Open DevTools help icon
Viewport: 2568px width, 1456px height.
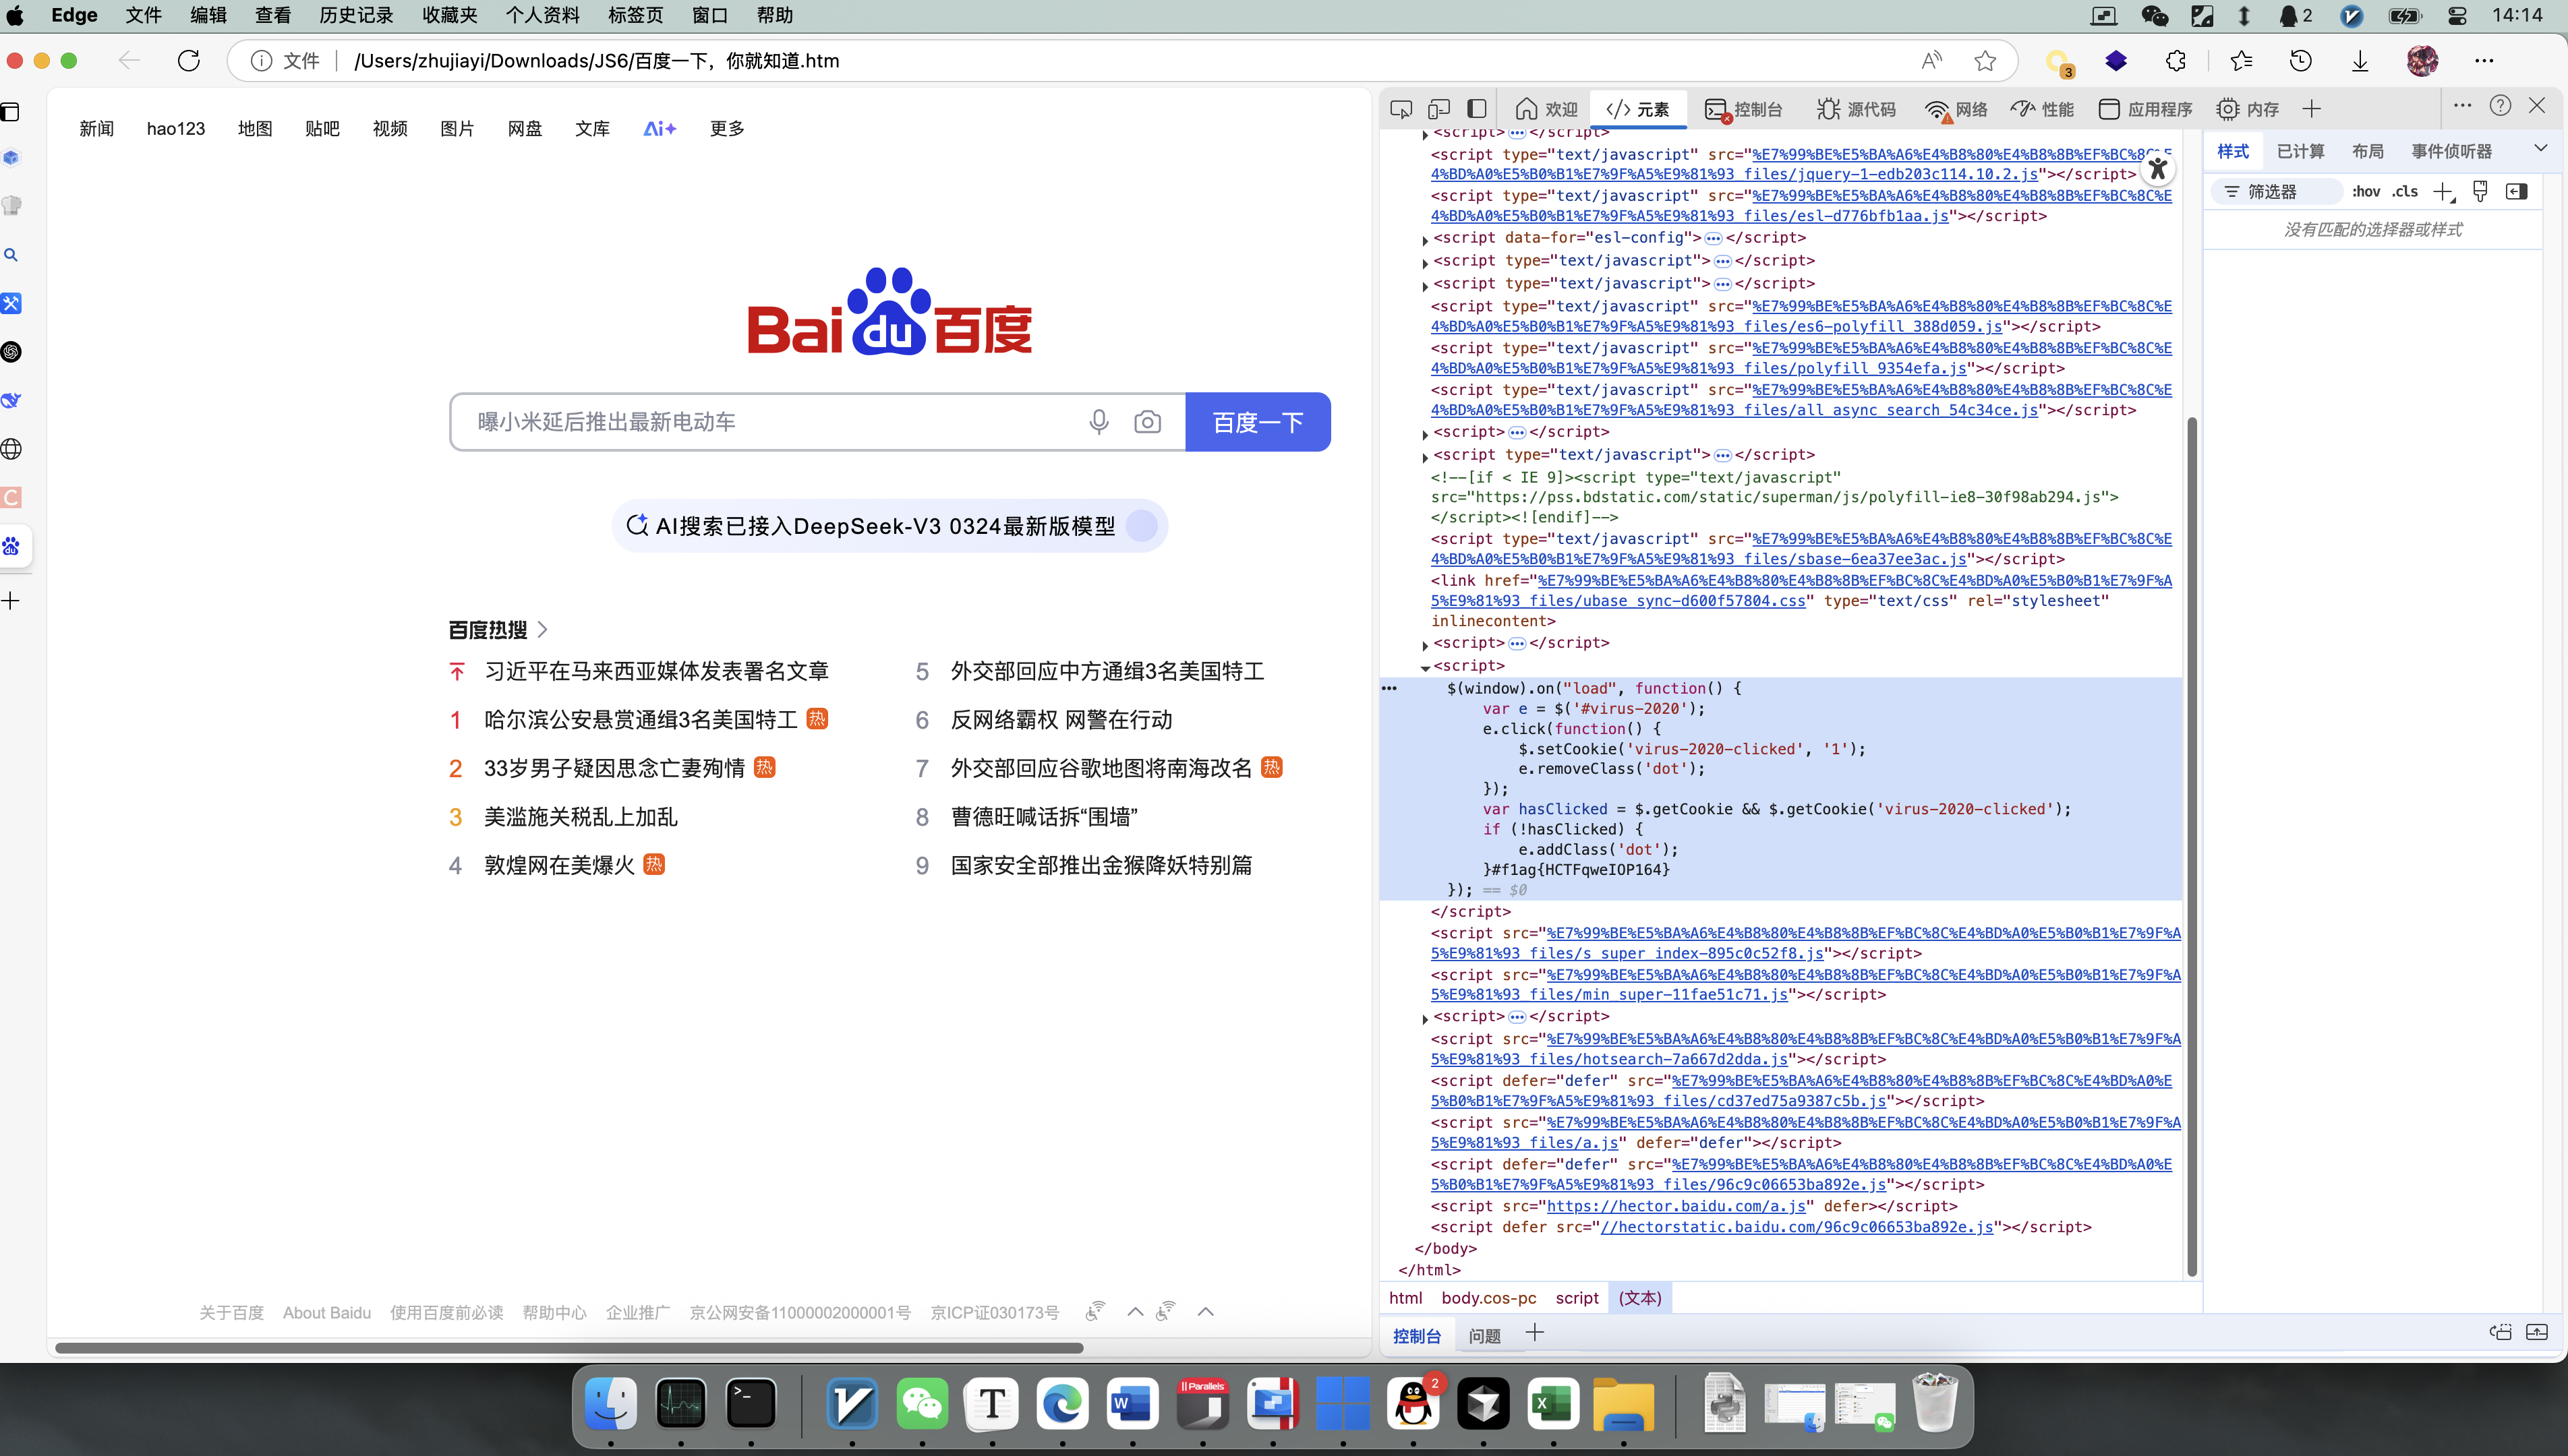(x=2500, y=105)
